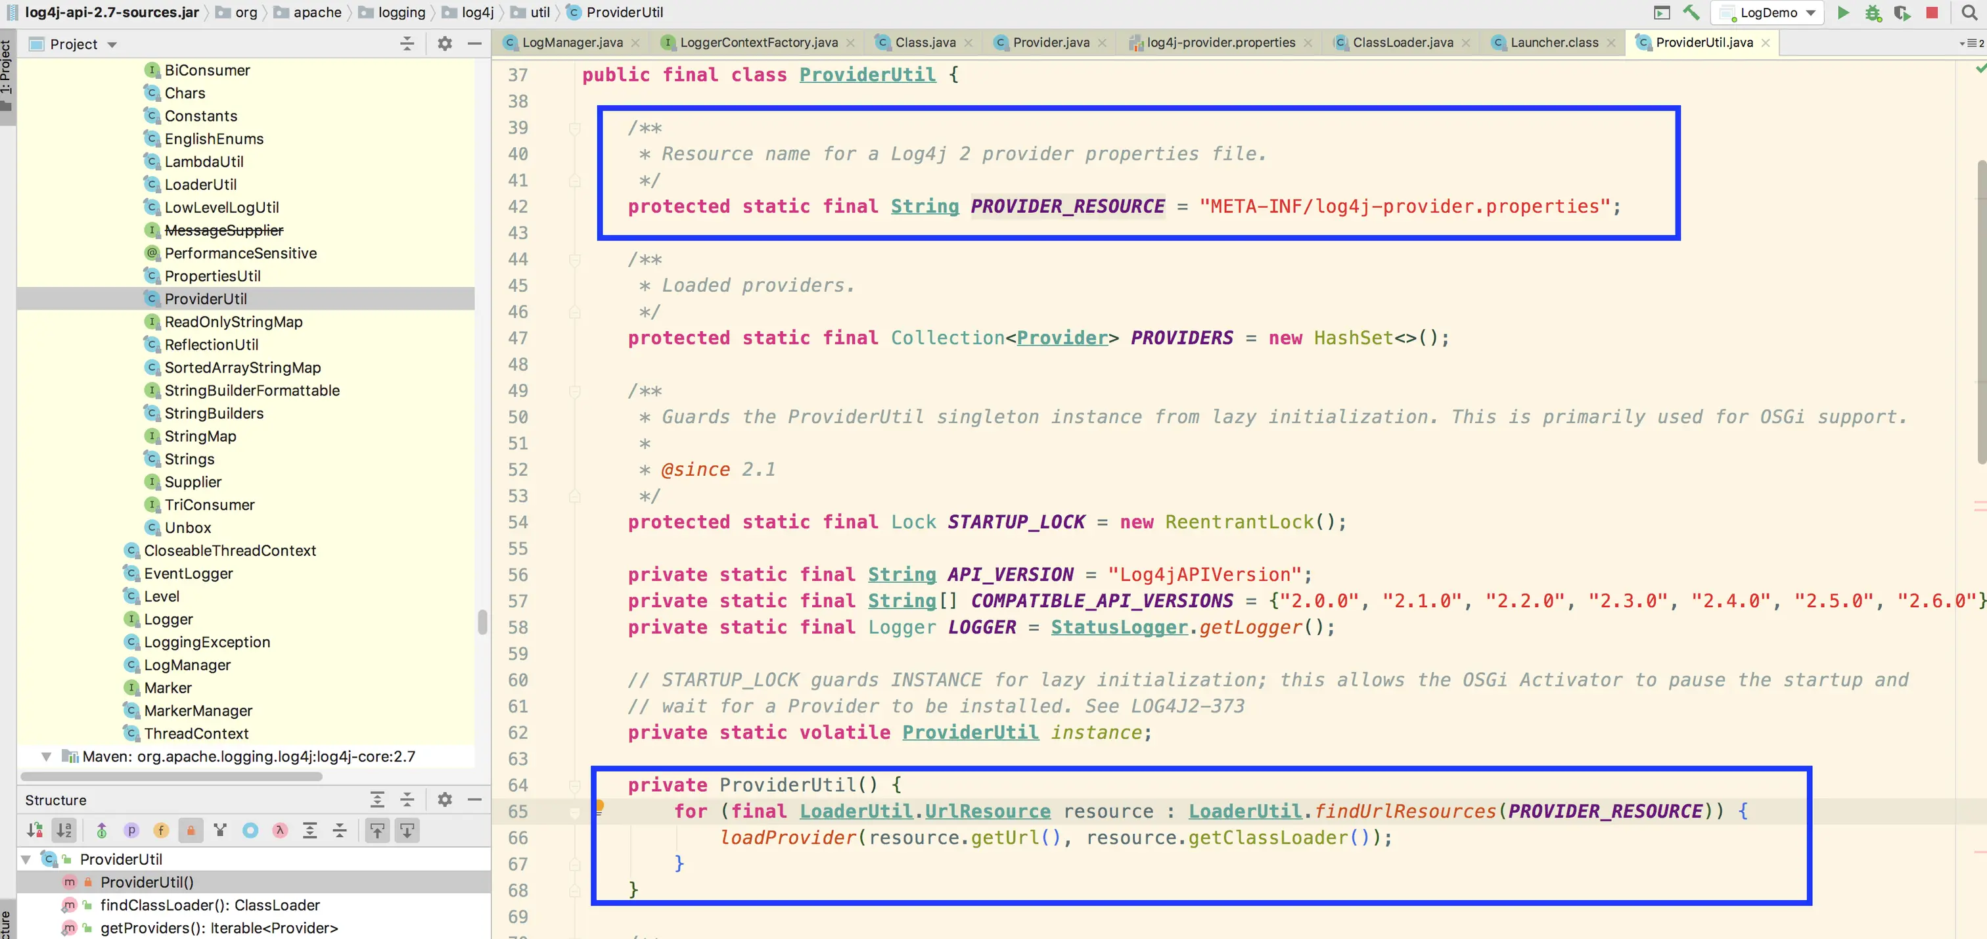The height and width of the screenshot is (939, 1987).
Task: Open Search Everywhere with the magnifier icon
Action: [1969, 12]
